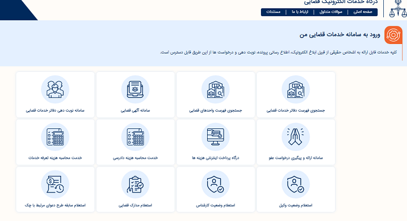
Task: Open the link سامانه نوبت دهی دفاتر خدمات قضایی
Action: 55,110
